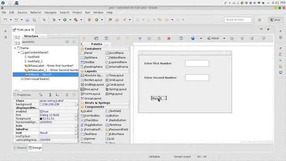Click the Paste icon in designer toolbar
Screen dimensions: 286x161
159,38
